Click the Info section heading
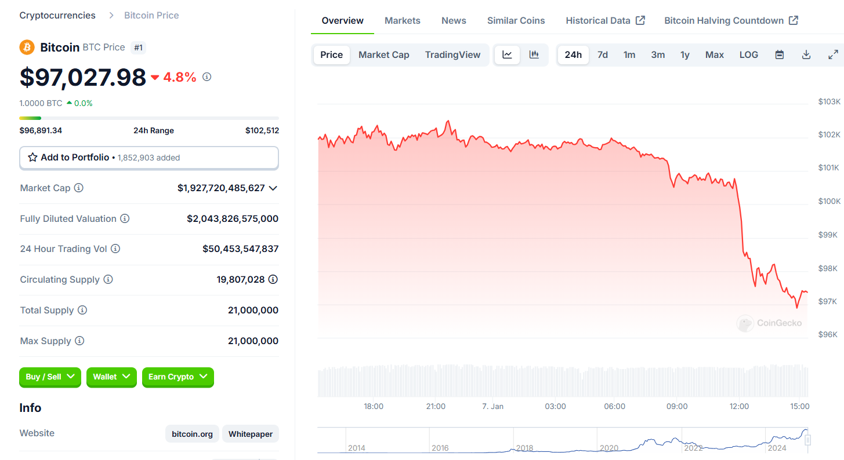Viewport: 844px width, 460px height. tap(30, 408)
